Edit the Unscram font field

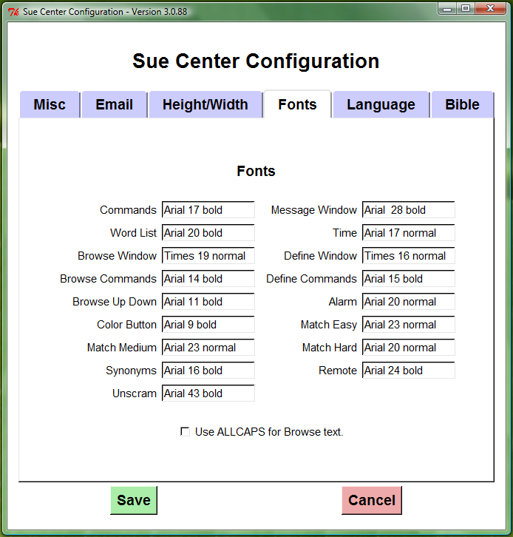coord(208,394)
